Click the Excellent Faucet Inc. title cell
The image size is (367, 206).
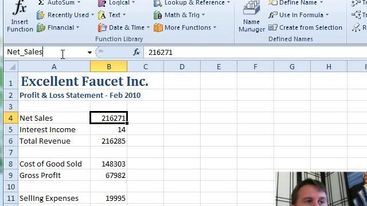(84, 81)
